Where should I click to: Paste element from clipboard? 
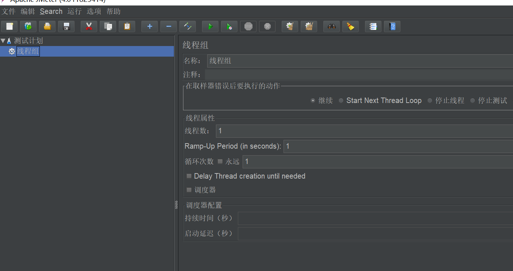127,26
